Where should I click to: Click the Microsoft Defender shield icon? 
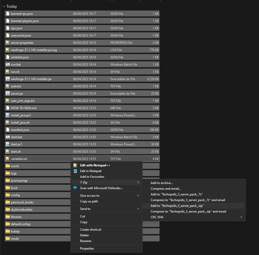(75, 188)
